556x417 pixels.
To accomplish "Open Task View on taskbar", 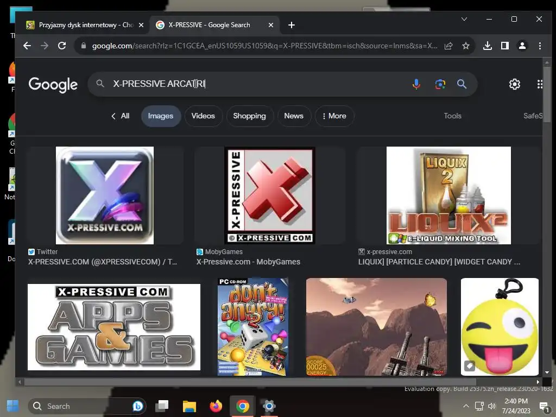I will pos(162,406).
